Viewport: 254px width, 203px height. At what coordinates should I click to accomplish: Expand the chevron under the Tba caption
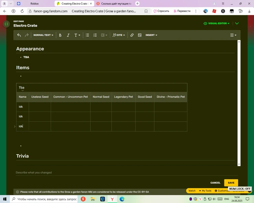[x=23, y=90]
